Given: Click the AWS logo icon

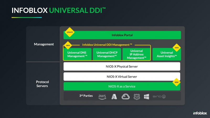Looking at the screenshot, I should pos(102,97).
